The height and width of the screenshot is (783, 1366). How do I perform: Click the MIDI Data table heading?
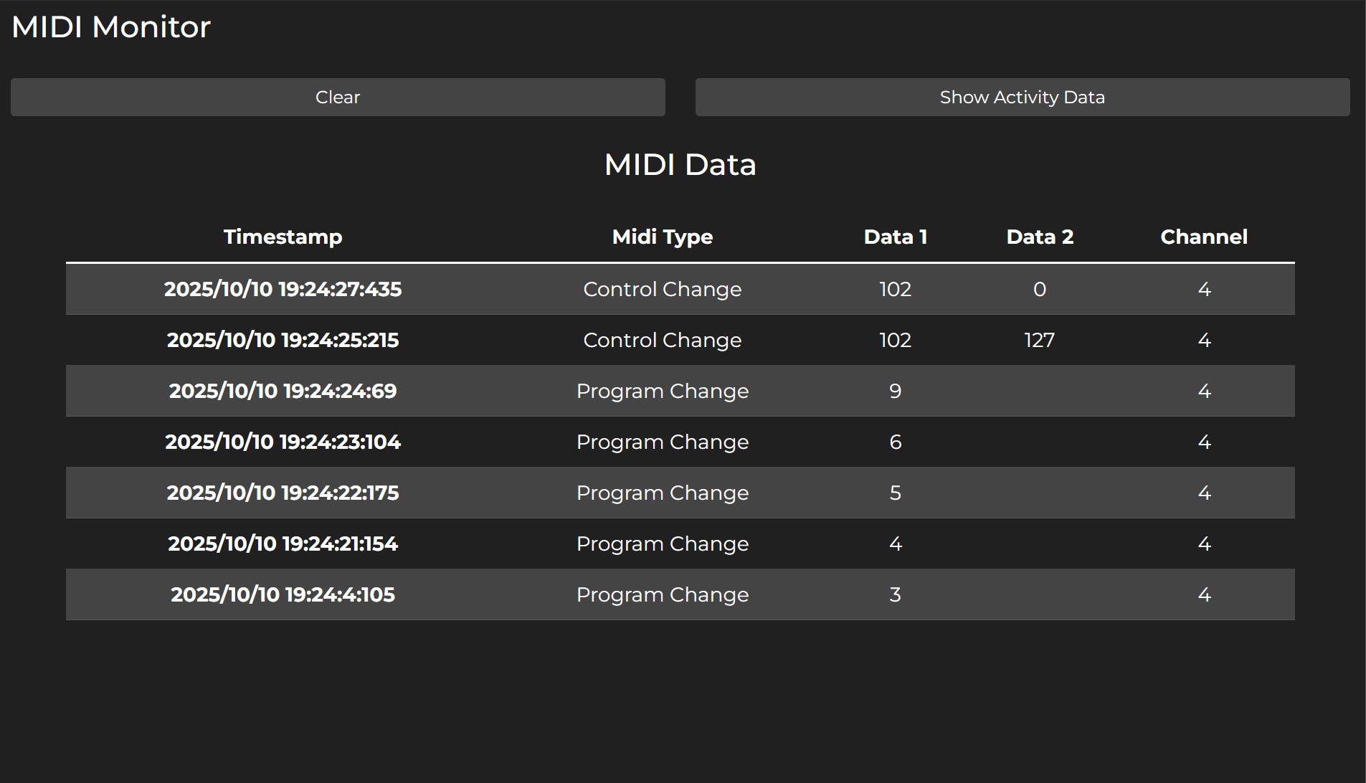coord(680,165)
